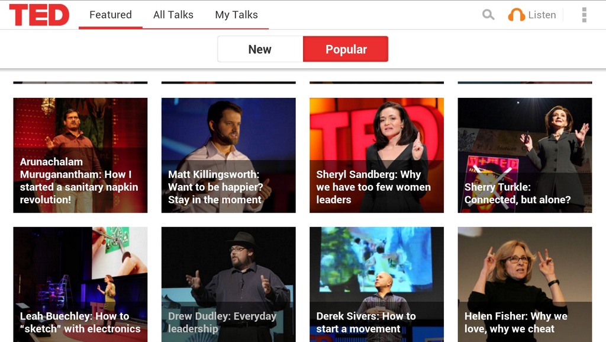606x342 pixels.
Task: Open Derek Sivers start a movement talk
Action: pyautogui.click(x=376, y=285)
